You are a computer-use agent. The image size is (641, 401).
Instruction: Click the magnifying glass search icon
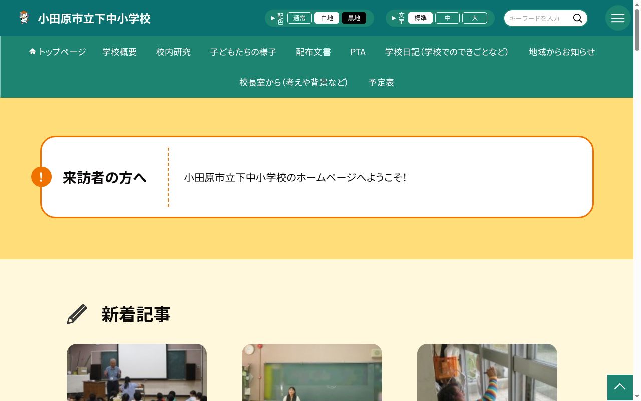pos(578,18)
